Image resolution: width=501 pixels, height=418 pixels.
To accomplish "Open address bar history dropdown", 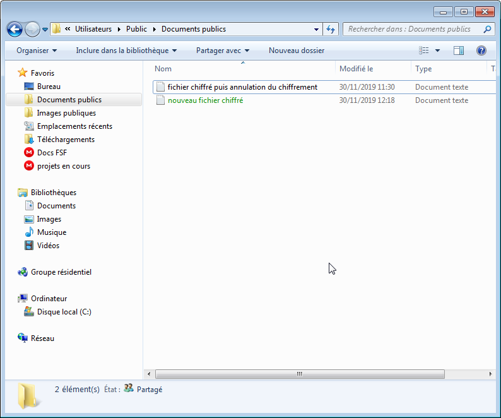I will (316, 30).
